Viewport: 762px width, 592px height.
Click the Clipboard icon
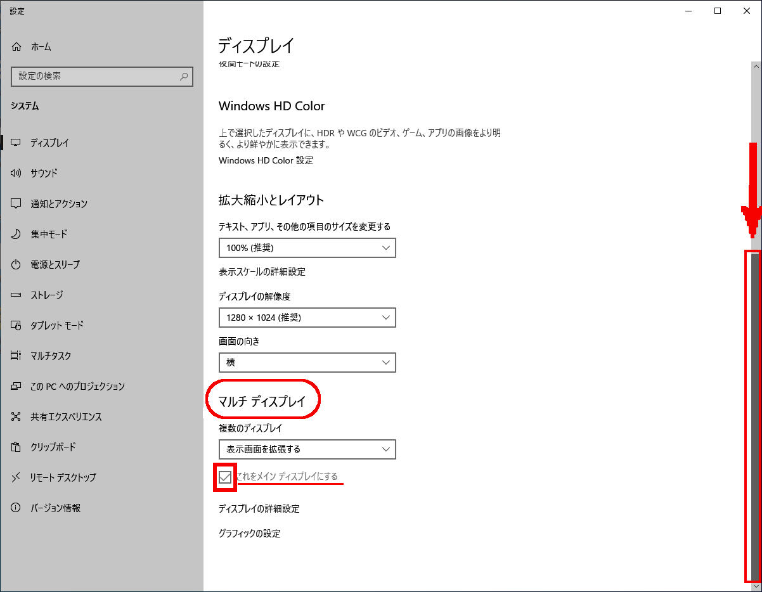click(16, 447)
